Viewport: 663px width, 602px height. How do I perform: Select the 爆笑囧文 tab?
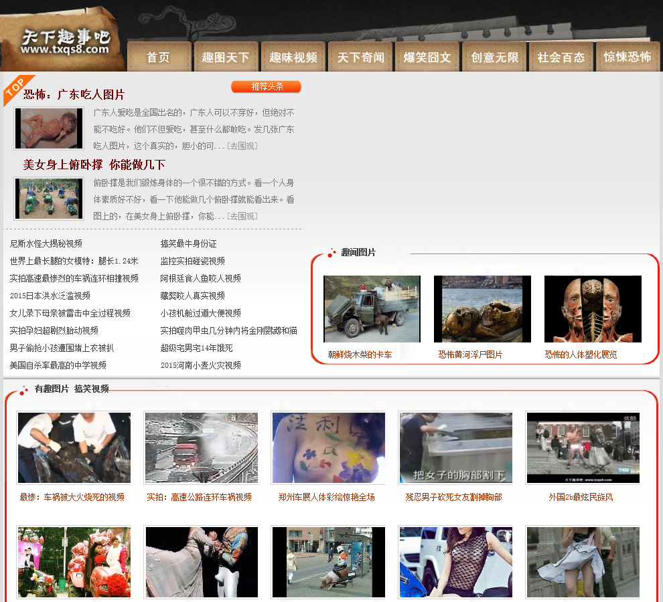[x=427, y=57]
